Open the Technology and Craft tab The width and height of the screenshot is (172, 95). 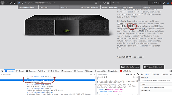(90, 7)
